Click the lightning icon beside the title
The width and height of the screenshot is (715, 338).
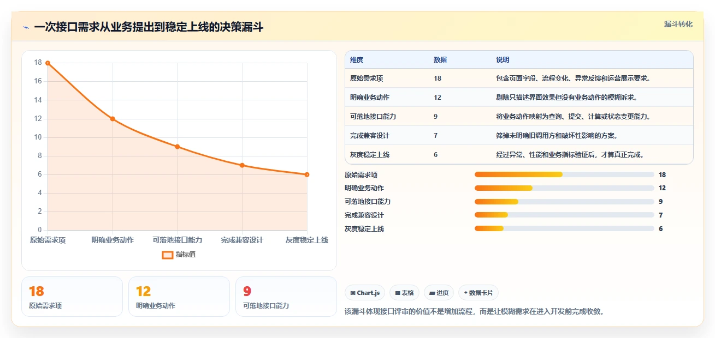point(26,27)
